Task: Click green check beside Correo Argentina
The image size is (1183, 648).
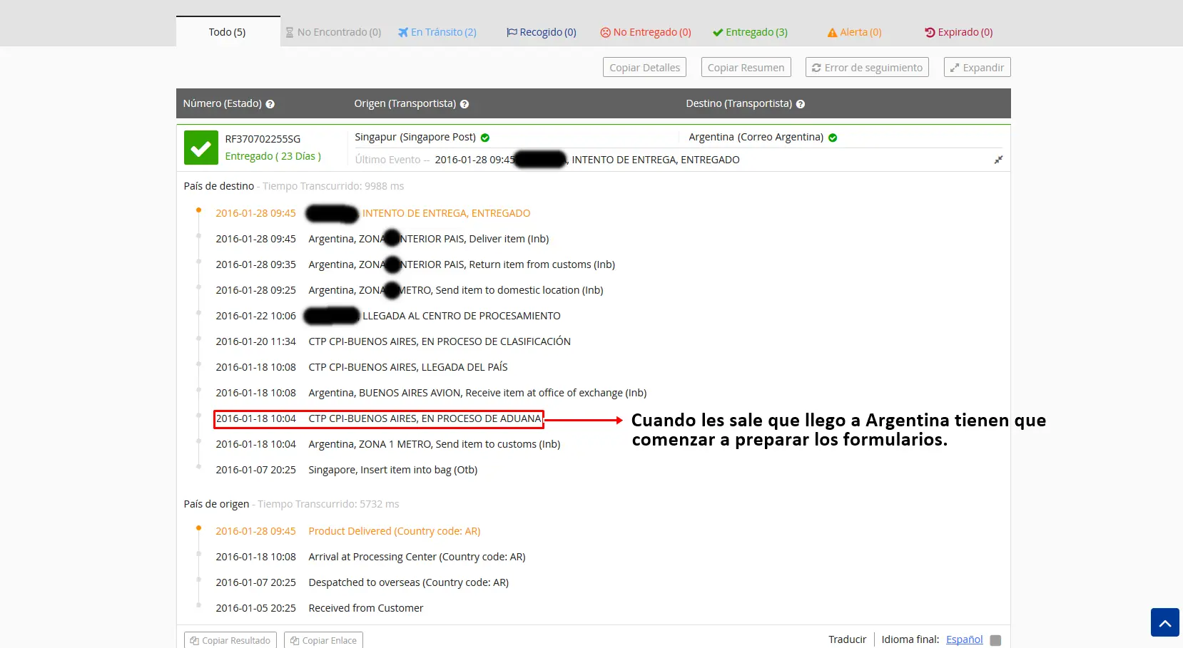Action: (833, 138)
